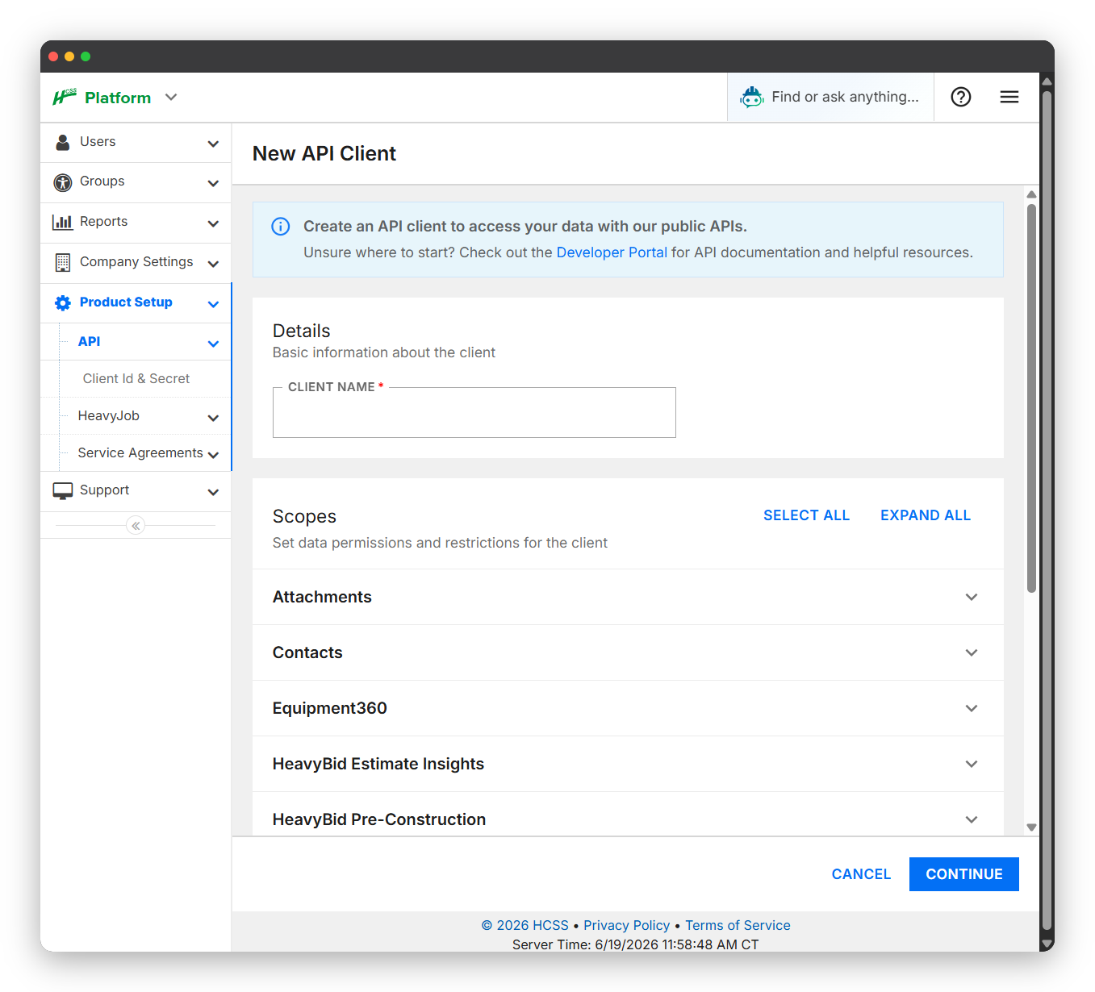The width and height of the screenshot is (1095, 992).
Task: Click the Company Settings building icon
Action: pos(63,263)
